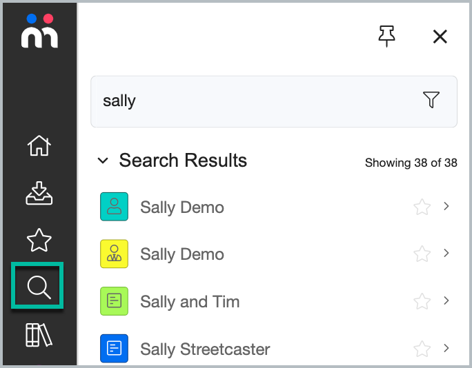Open the filter funnel options
The image size is (472, 368).
(x=431, y=99)
